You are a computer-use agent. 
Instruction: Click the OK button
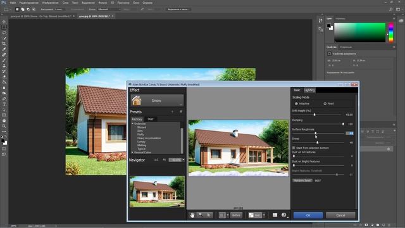pos(308,215)
